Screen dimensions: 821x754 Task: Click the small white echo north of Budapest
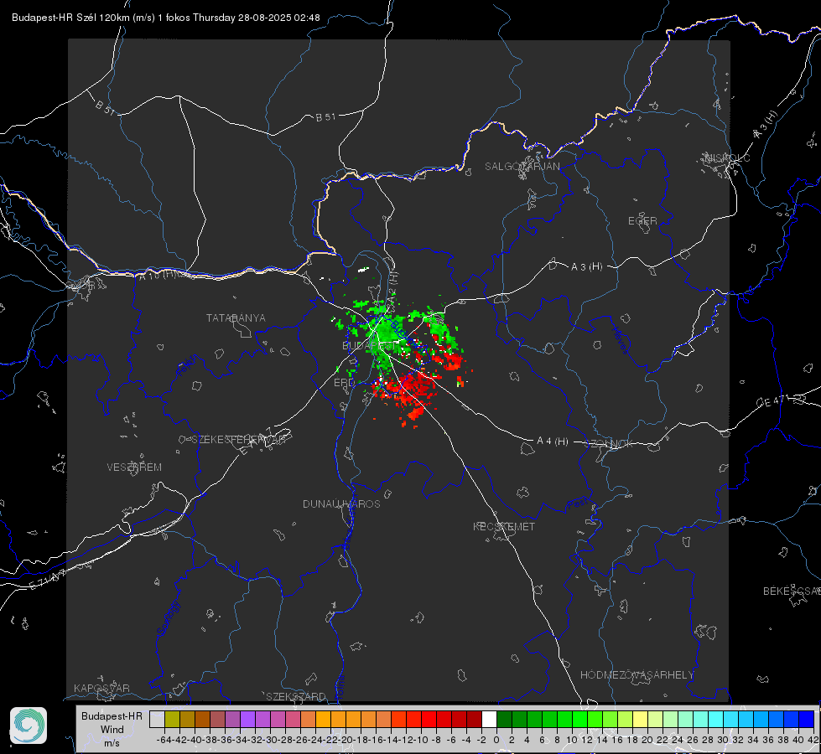[363, 270]
